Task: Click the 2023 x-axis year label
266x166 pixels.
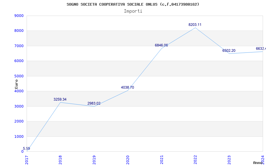Action: (x=229, y=160)
